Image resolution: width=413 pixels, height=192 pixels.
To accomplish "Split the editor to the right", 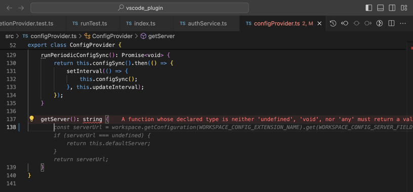I will coord(391,23).
